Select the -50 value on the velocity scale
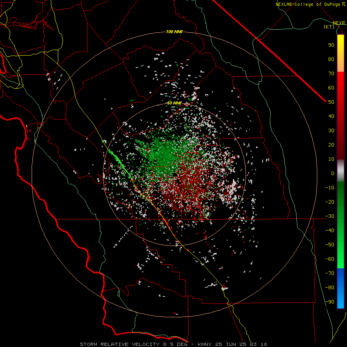 (x=330, y=244)
